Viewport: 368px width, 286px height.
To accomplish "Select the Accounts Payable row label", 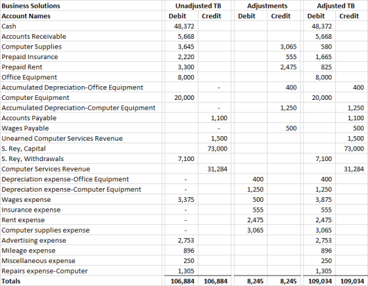I will click(x=29, y=118).
